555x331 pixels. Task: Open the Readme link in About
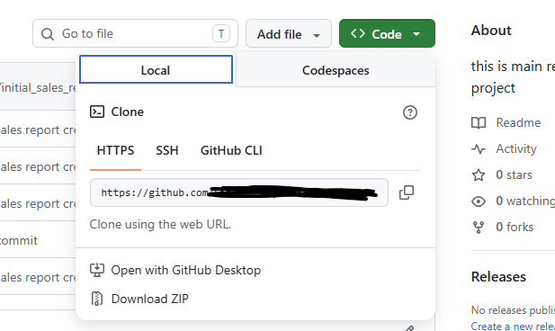[x=518, y=122]
